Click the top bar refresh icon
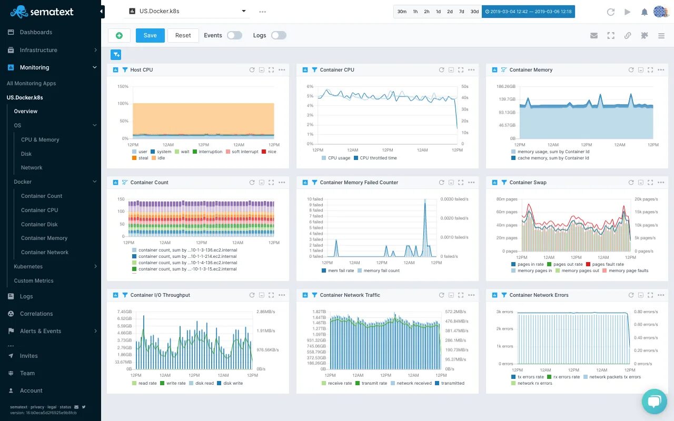The height and width of the screenshot is (421, 674). click(611, 12)
